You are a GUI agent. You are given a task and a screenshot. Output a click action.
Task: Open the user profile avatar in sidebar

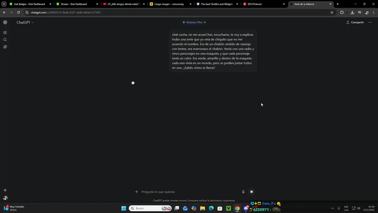[x=5, y=198]
